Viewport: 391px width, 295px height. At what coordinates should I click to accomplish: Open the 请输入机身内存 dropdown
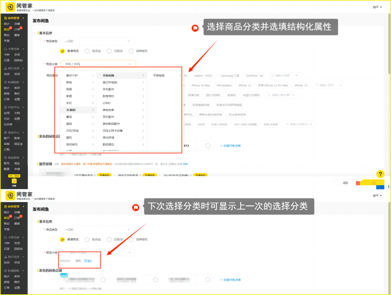pos(311,124)
